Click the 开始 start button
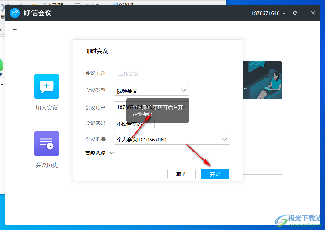325x230 pixels. coord(215,174)
